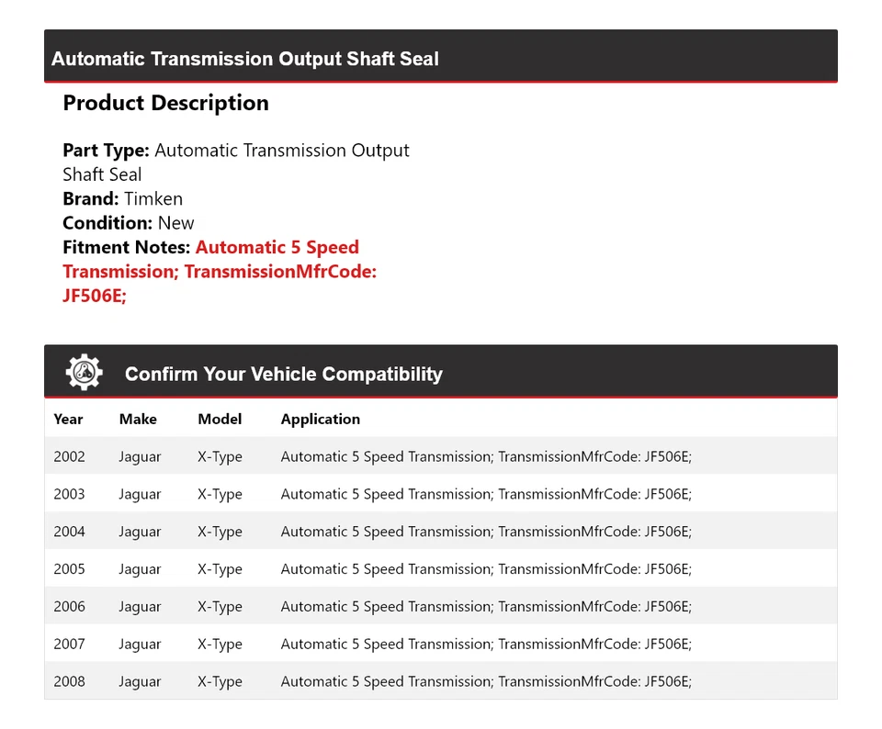
Task: Click the Automatic Transmission Output Shaft Seal header
Action: point(245,59)
